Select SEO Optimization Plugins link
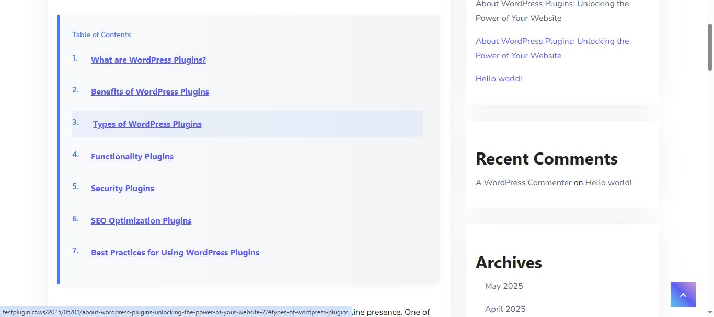Screen dimensions: 714x317 [x=141, y=220]
